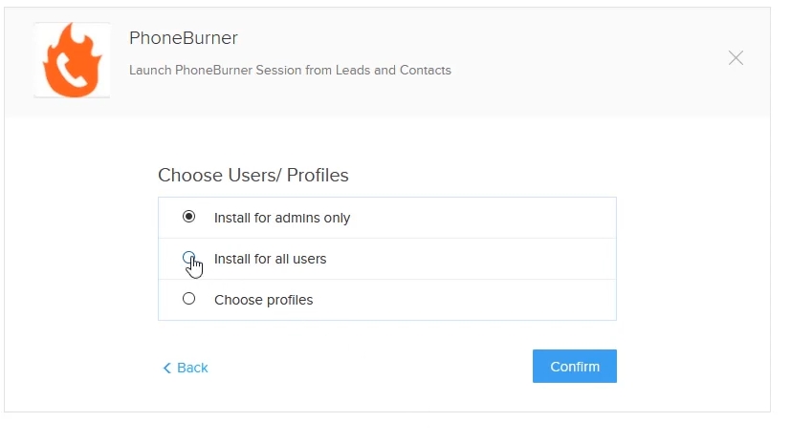Go back using the Back link
The image size is (791, 443).
point(186,368)
